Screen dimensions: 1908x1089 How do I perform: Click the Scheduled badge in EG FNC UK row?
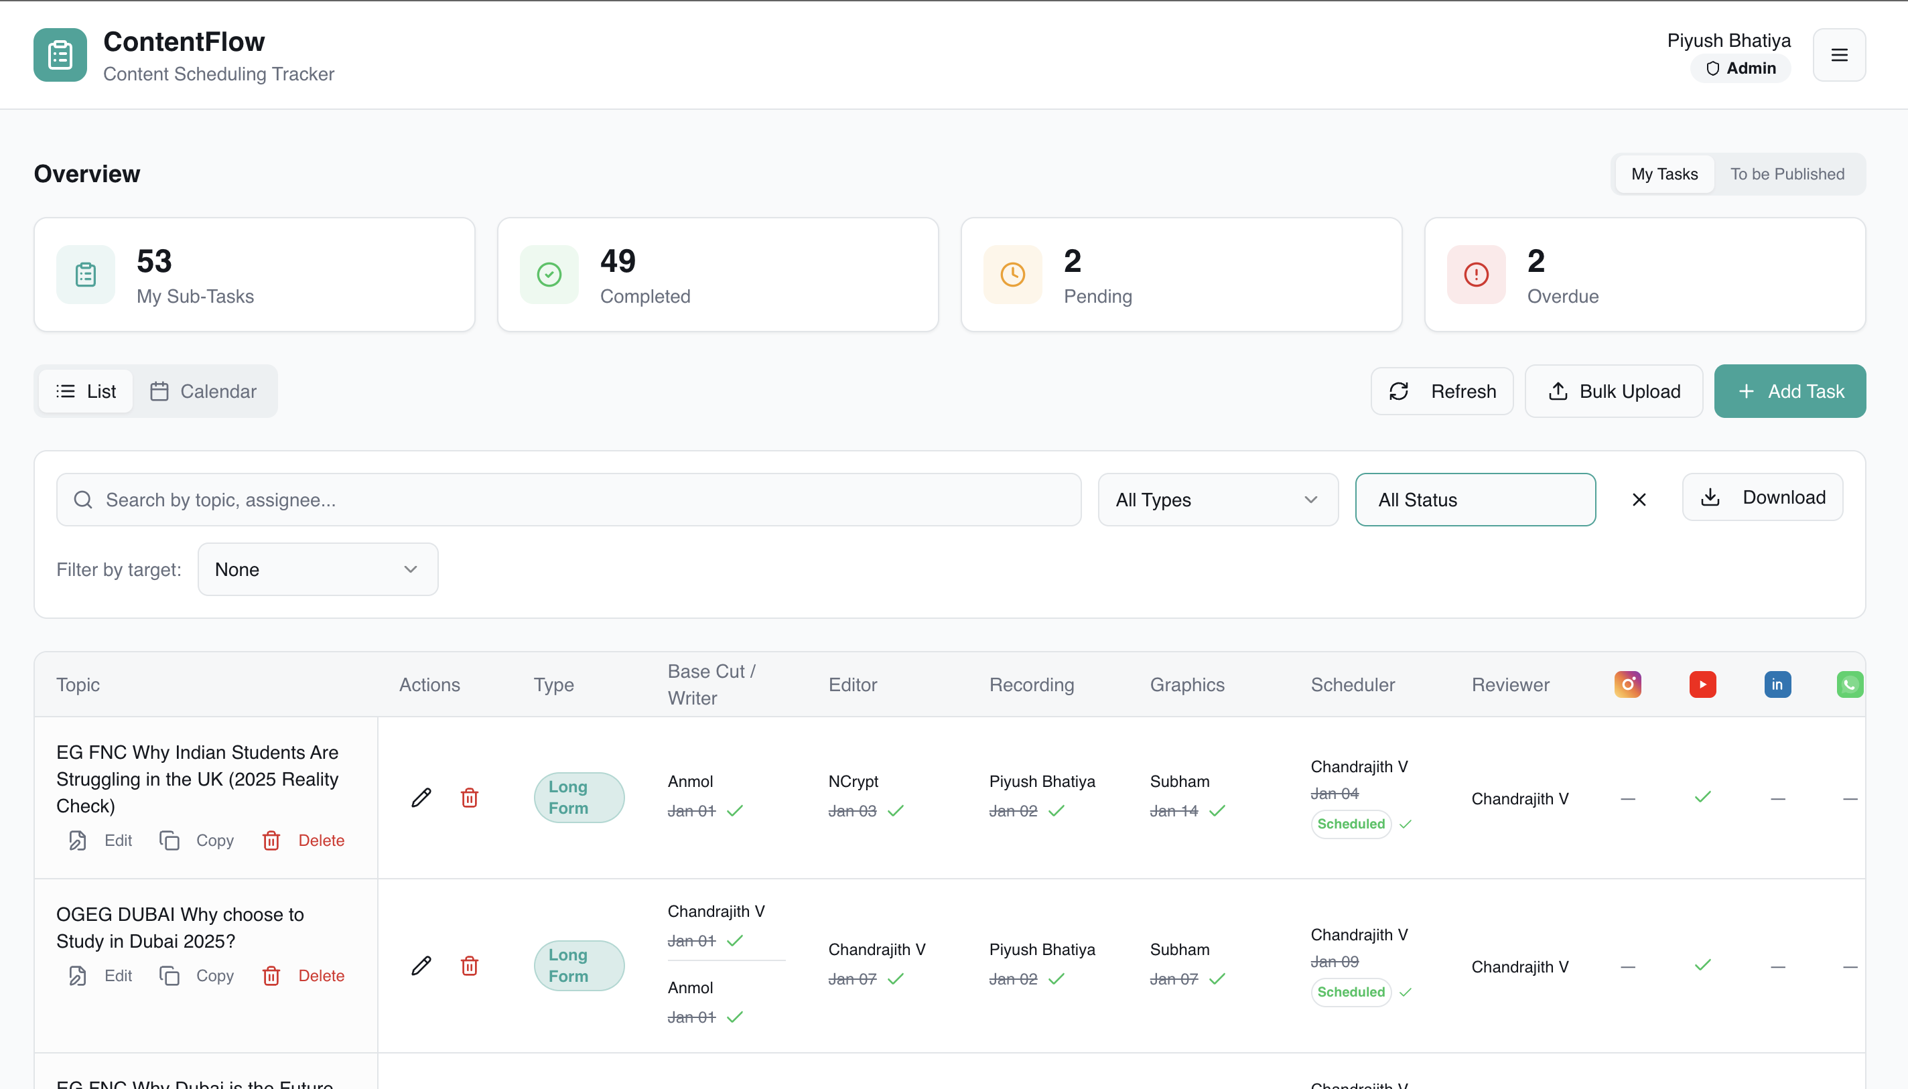click(1351, 824)
